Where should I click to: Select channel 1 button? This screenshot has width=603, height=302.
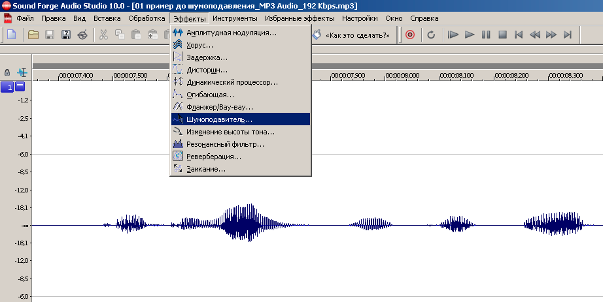click(7, 87)
